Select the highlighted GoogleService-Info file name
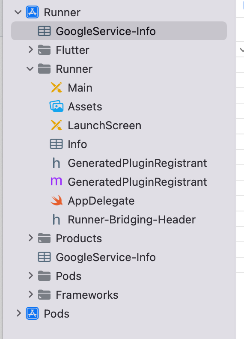244x339 pixels. [106, 31]
